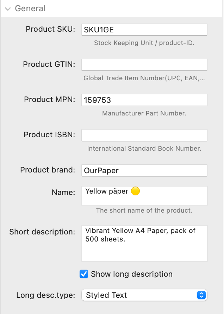Click the Name field with Yellow päper
Screen dimensions: 224x314
pos(144,196)
